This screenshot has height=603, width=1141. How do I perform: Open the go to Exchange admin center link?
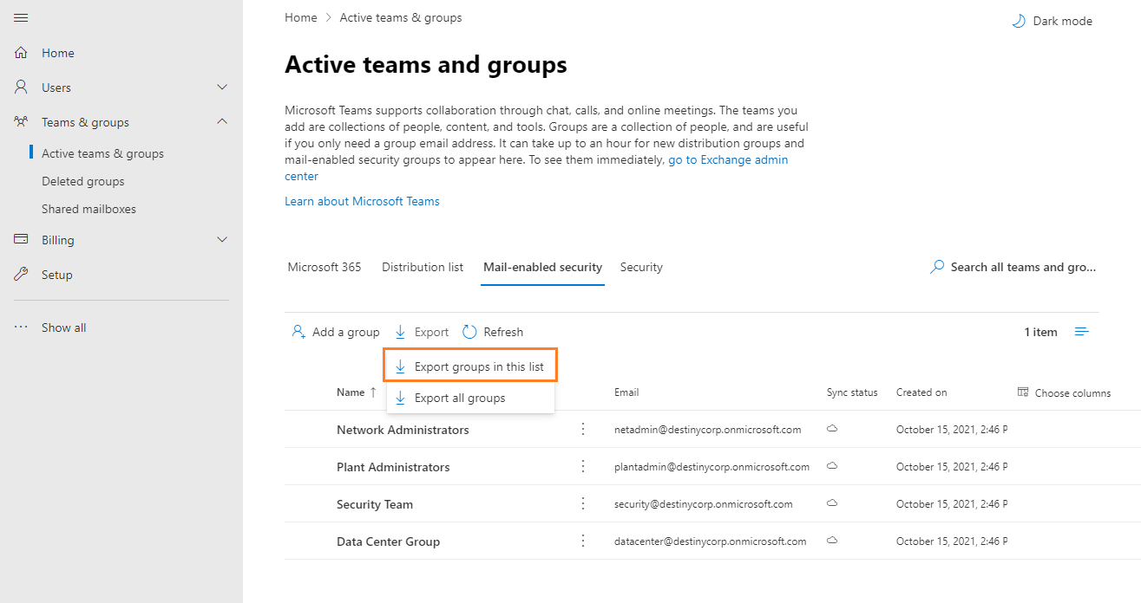pos(727,160)
